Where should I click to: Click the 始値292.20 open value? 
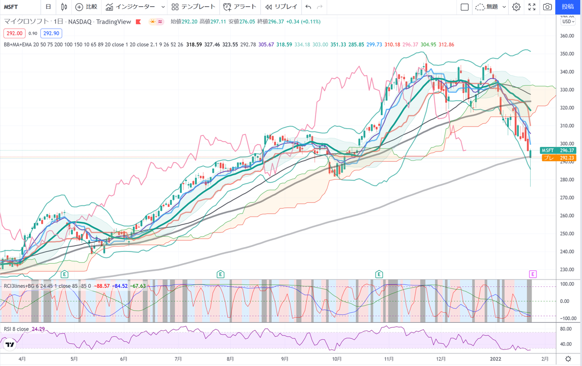click(184, 22)
